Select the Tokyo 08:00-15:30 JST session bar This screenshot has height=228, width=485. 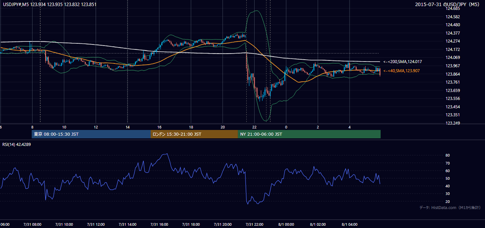(91, 134)
